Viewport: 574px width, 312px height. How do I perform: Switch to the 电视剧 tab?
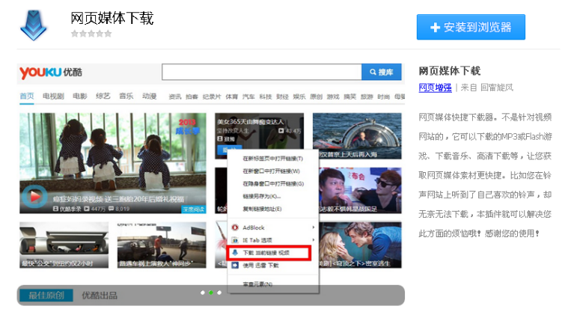pyautogui.click(x=53, y=97)
